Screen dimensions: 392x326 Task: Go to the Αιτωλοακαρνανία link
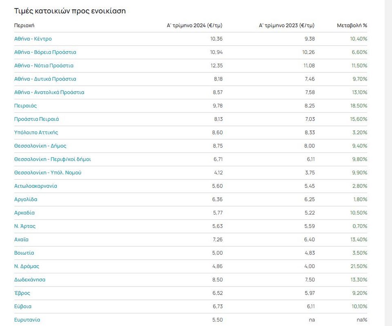[36, 186]
